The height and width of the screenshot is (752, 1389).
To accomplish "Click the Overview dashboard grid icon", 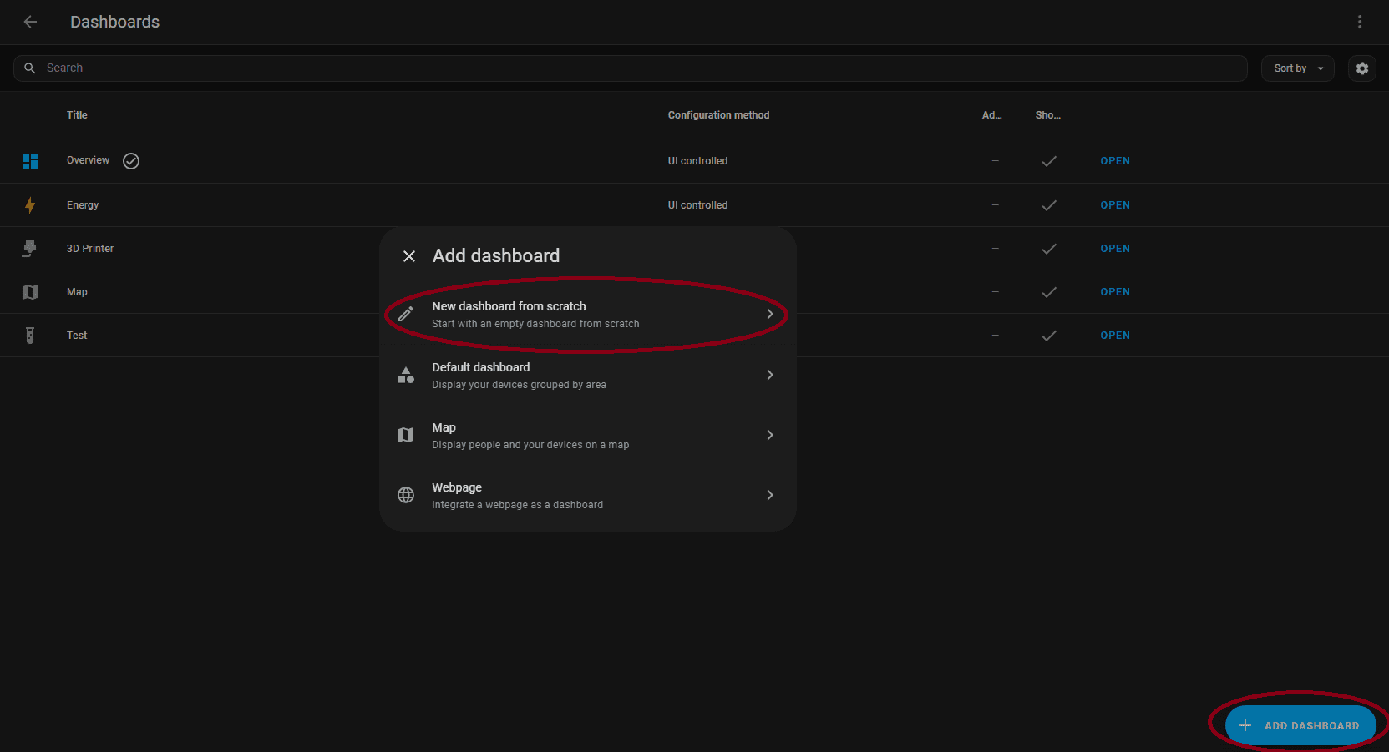I will point(30,161).
